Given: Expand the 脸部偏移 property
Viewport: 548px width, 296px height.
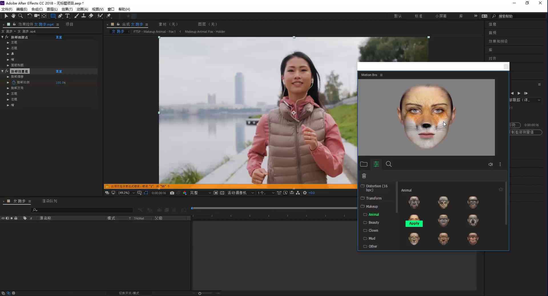Looking at the screenshot, I should click(8, 77).
